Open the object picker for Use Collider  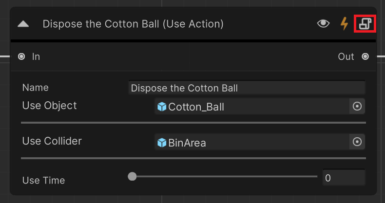(x=357, y=142)
